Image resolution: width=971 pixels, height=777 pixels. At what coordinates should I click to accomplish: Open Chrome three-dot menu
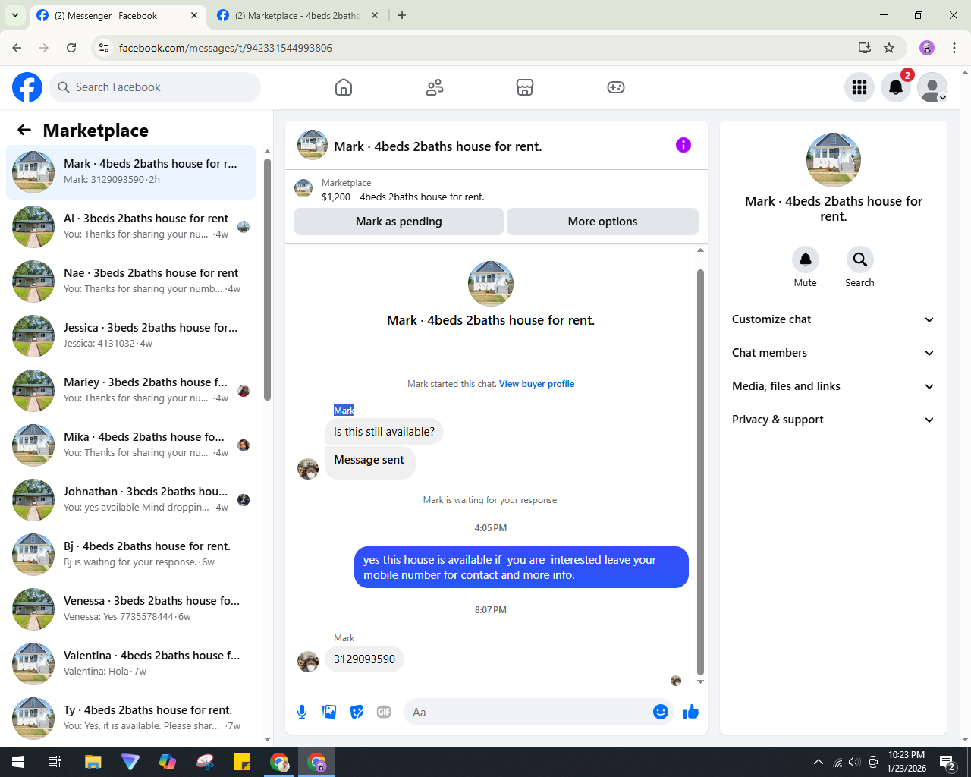(954, 48)
